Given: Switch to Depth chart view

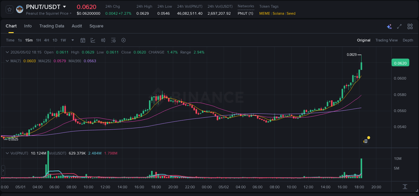Looking at the screenshot, I should point(408,40).
